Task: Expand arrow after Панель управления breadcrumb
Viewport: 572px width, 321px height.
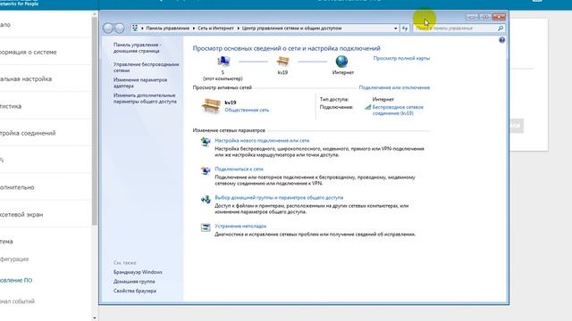Action: pyautogui.click(x=194, y=28)
